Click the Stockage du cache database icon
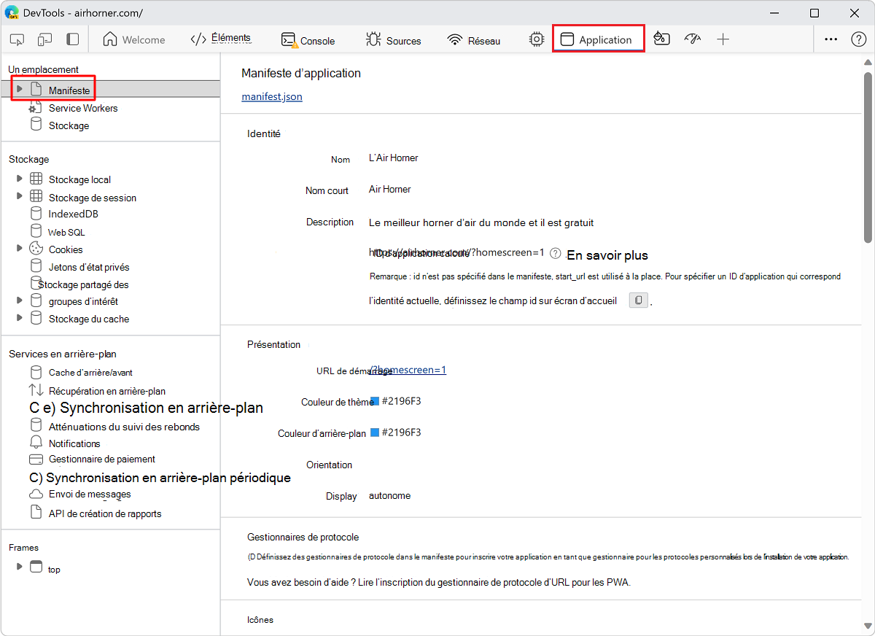 pyautogui.click(x=36, y=318)
